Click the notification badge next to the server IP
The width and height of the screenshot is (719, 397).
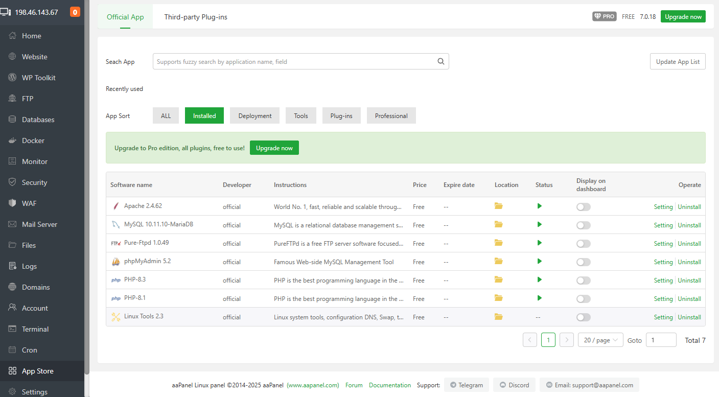(75, 12)
